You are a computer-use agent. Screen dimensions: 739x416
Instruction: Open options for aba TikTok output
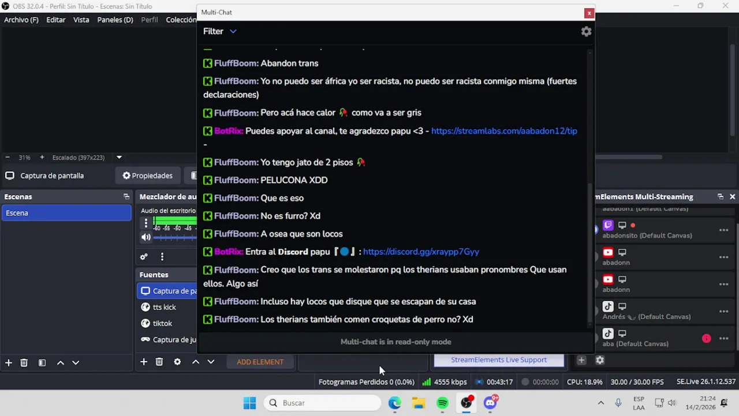723,339
